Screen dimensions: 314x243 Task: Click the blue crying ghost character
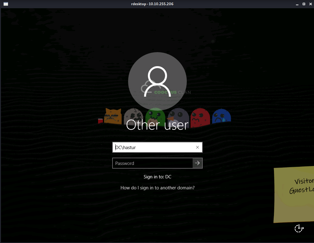click(221, 116)
